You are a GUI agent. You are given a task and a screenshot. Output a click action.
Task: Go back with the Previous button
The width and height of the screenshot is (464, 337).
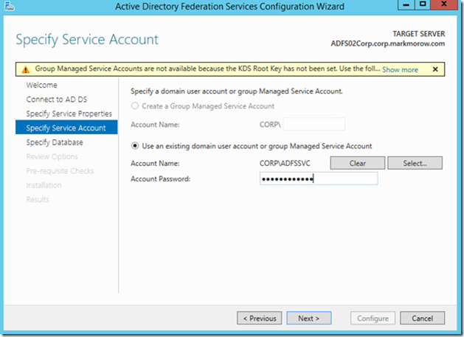tap(259, 318)
